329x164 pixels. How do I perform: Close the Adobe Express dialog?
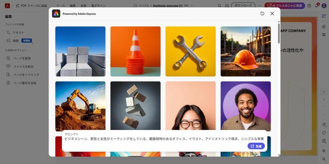coord(272,14)
